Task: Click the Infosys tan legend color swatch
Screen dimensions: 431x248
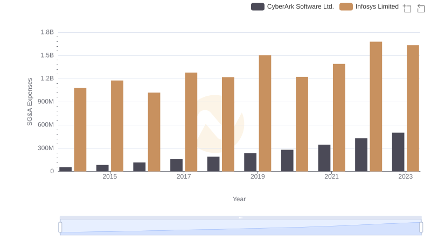Action: click(x=346, y=6)
